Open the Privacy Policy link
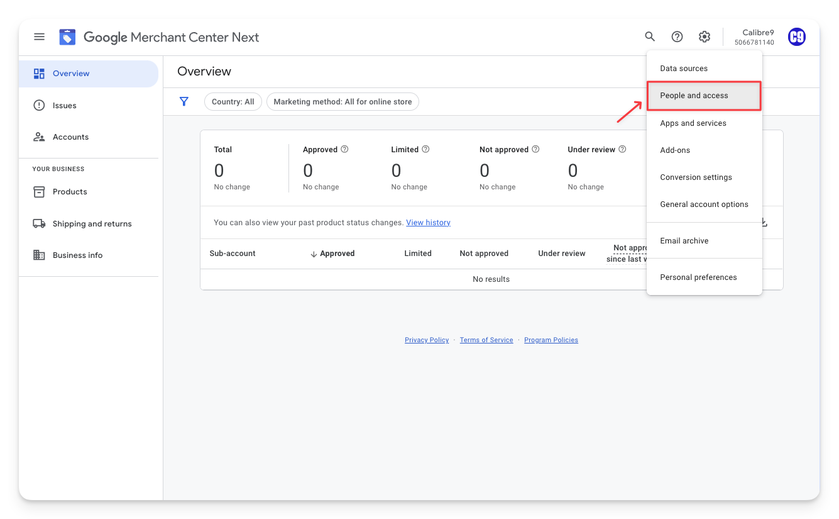 pyautogui.click(x=427, y=340)
